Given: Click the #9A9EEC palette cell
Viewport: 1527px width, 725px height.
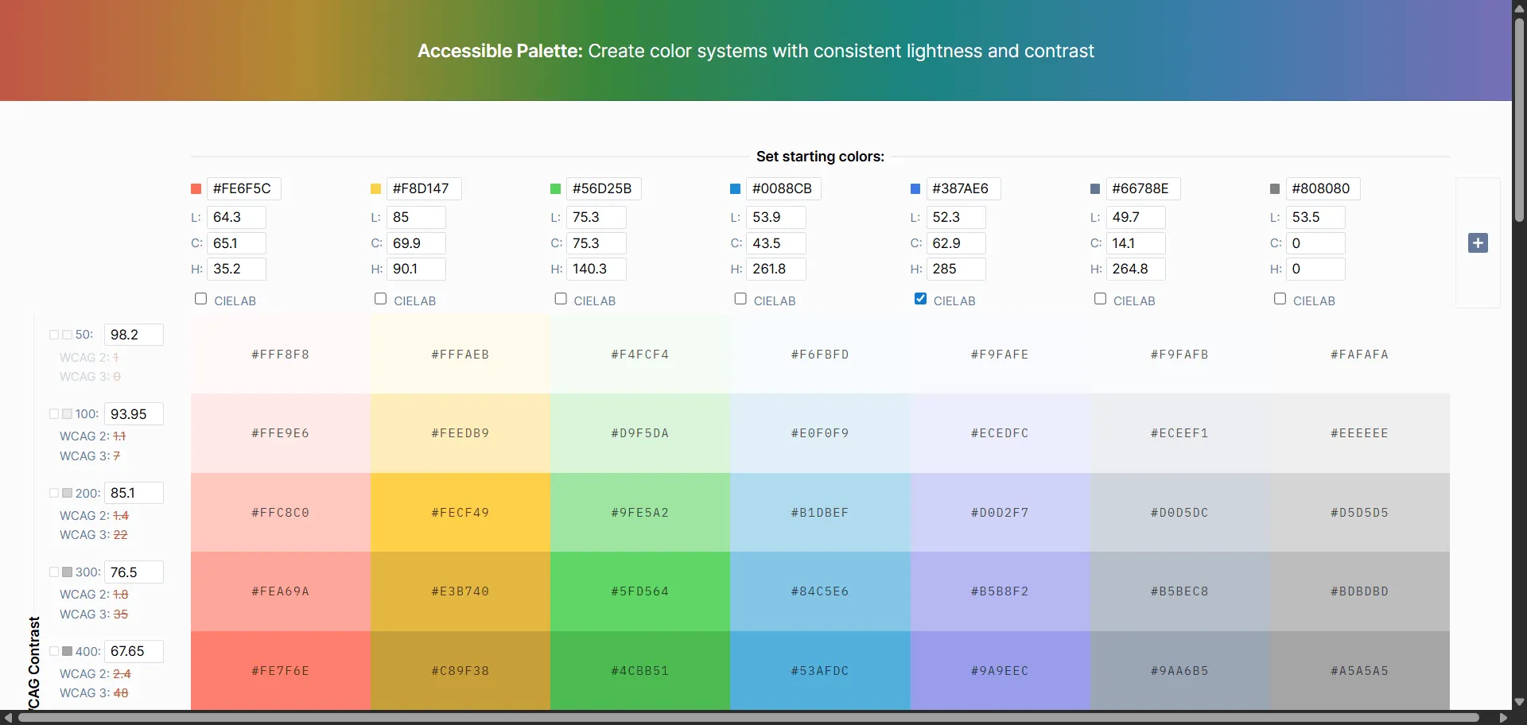Looking at the screenshot, I should click(999, 670).
